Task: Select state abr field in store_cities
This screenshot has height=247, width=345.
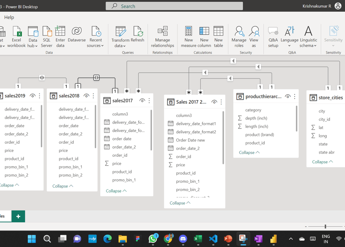Action: (x=326, y=152)
